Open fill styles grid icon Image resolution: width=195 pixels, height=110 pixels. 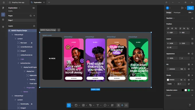(x=189, y=64)
